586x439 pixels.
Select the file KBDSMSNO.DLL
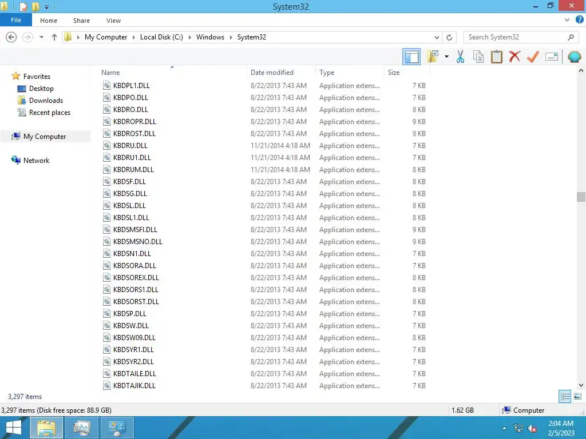(137, 242)
